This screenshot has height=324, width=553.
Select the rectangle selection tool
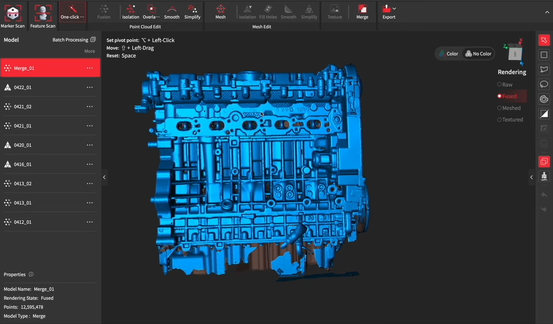(544, 55)
